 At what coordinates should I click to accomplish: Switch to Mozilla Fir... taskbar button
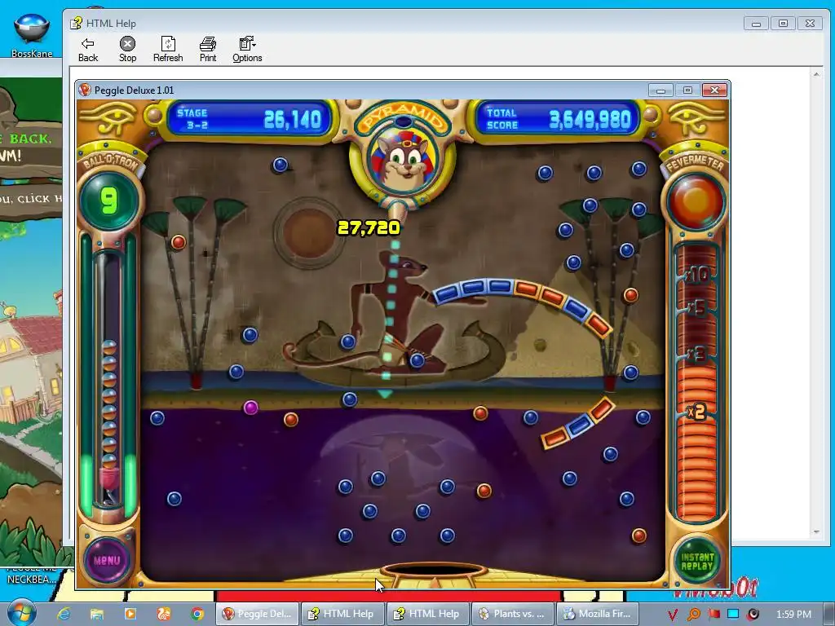coord(598,614)
